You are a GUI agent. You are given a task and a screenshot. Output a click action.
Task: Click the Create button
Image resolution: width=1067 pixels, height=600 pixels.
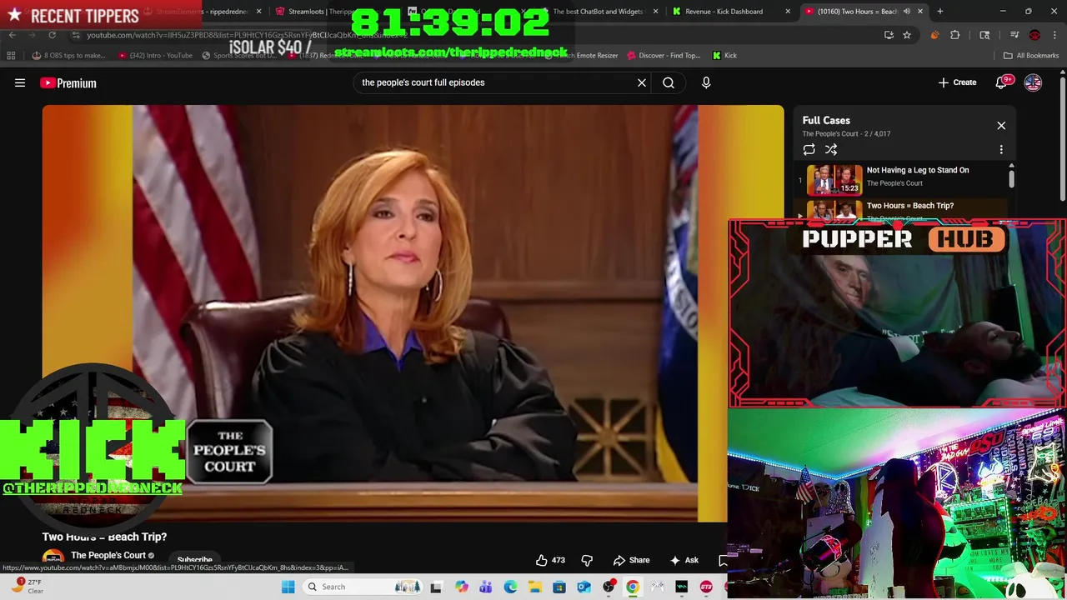957,82
